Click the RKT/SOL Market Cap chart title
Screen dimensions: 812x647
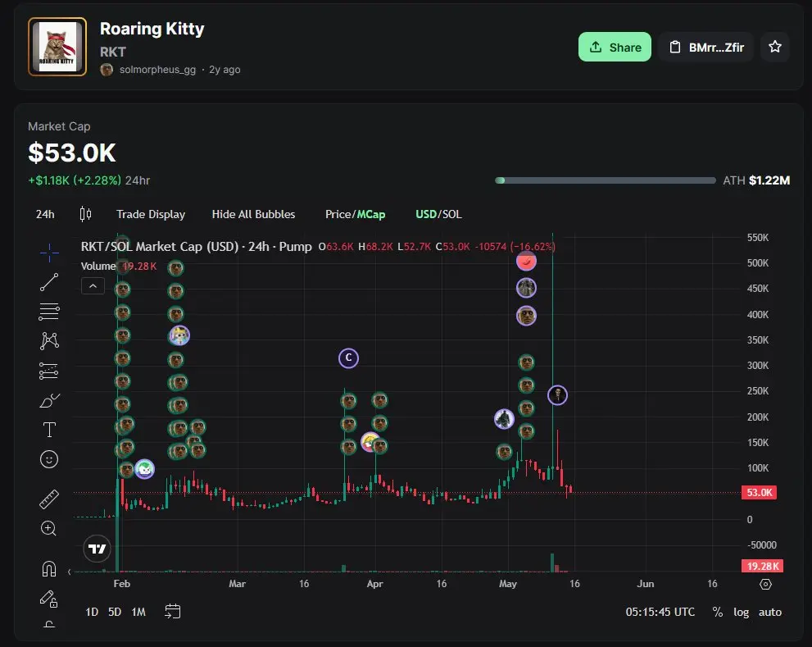197,246
